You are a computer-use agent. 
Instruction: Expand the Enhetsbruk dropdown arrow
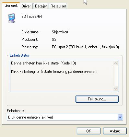(120, 117)
